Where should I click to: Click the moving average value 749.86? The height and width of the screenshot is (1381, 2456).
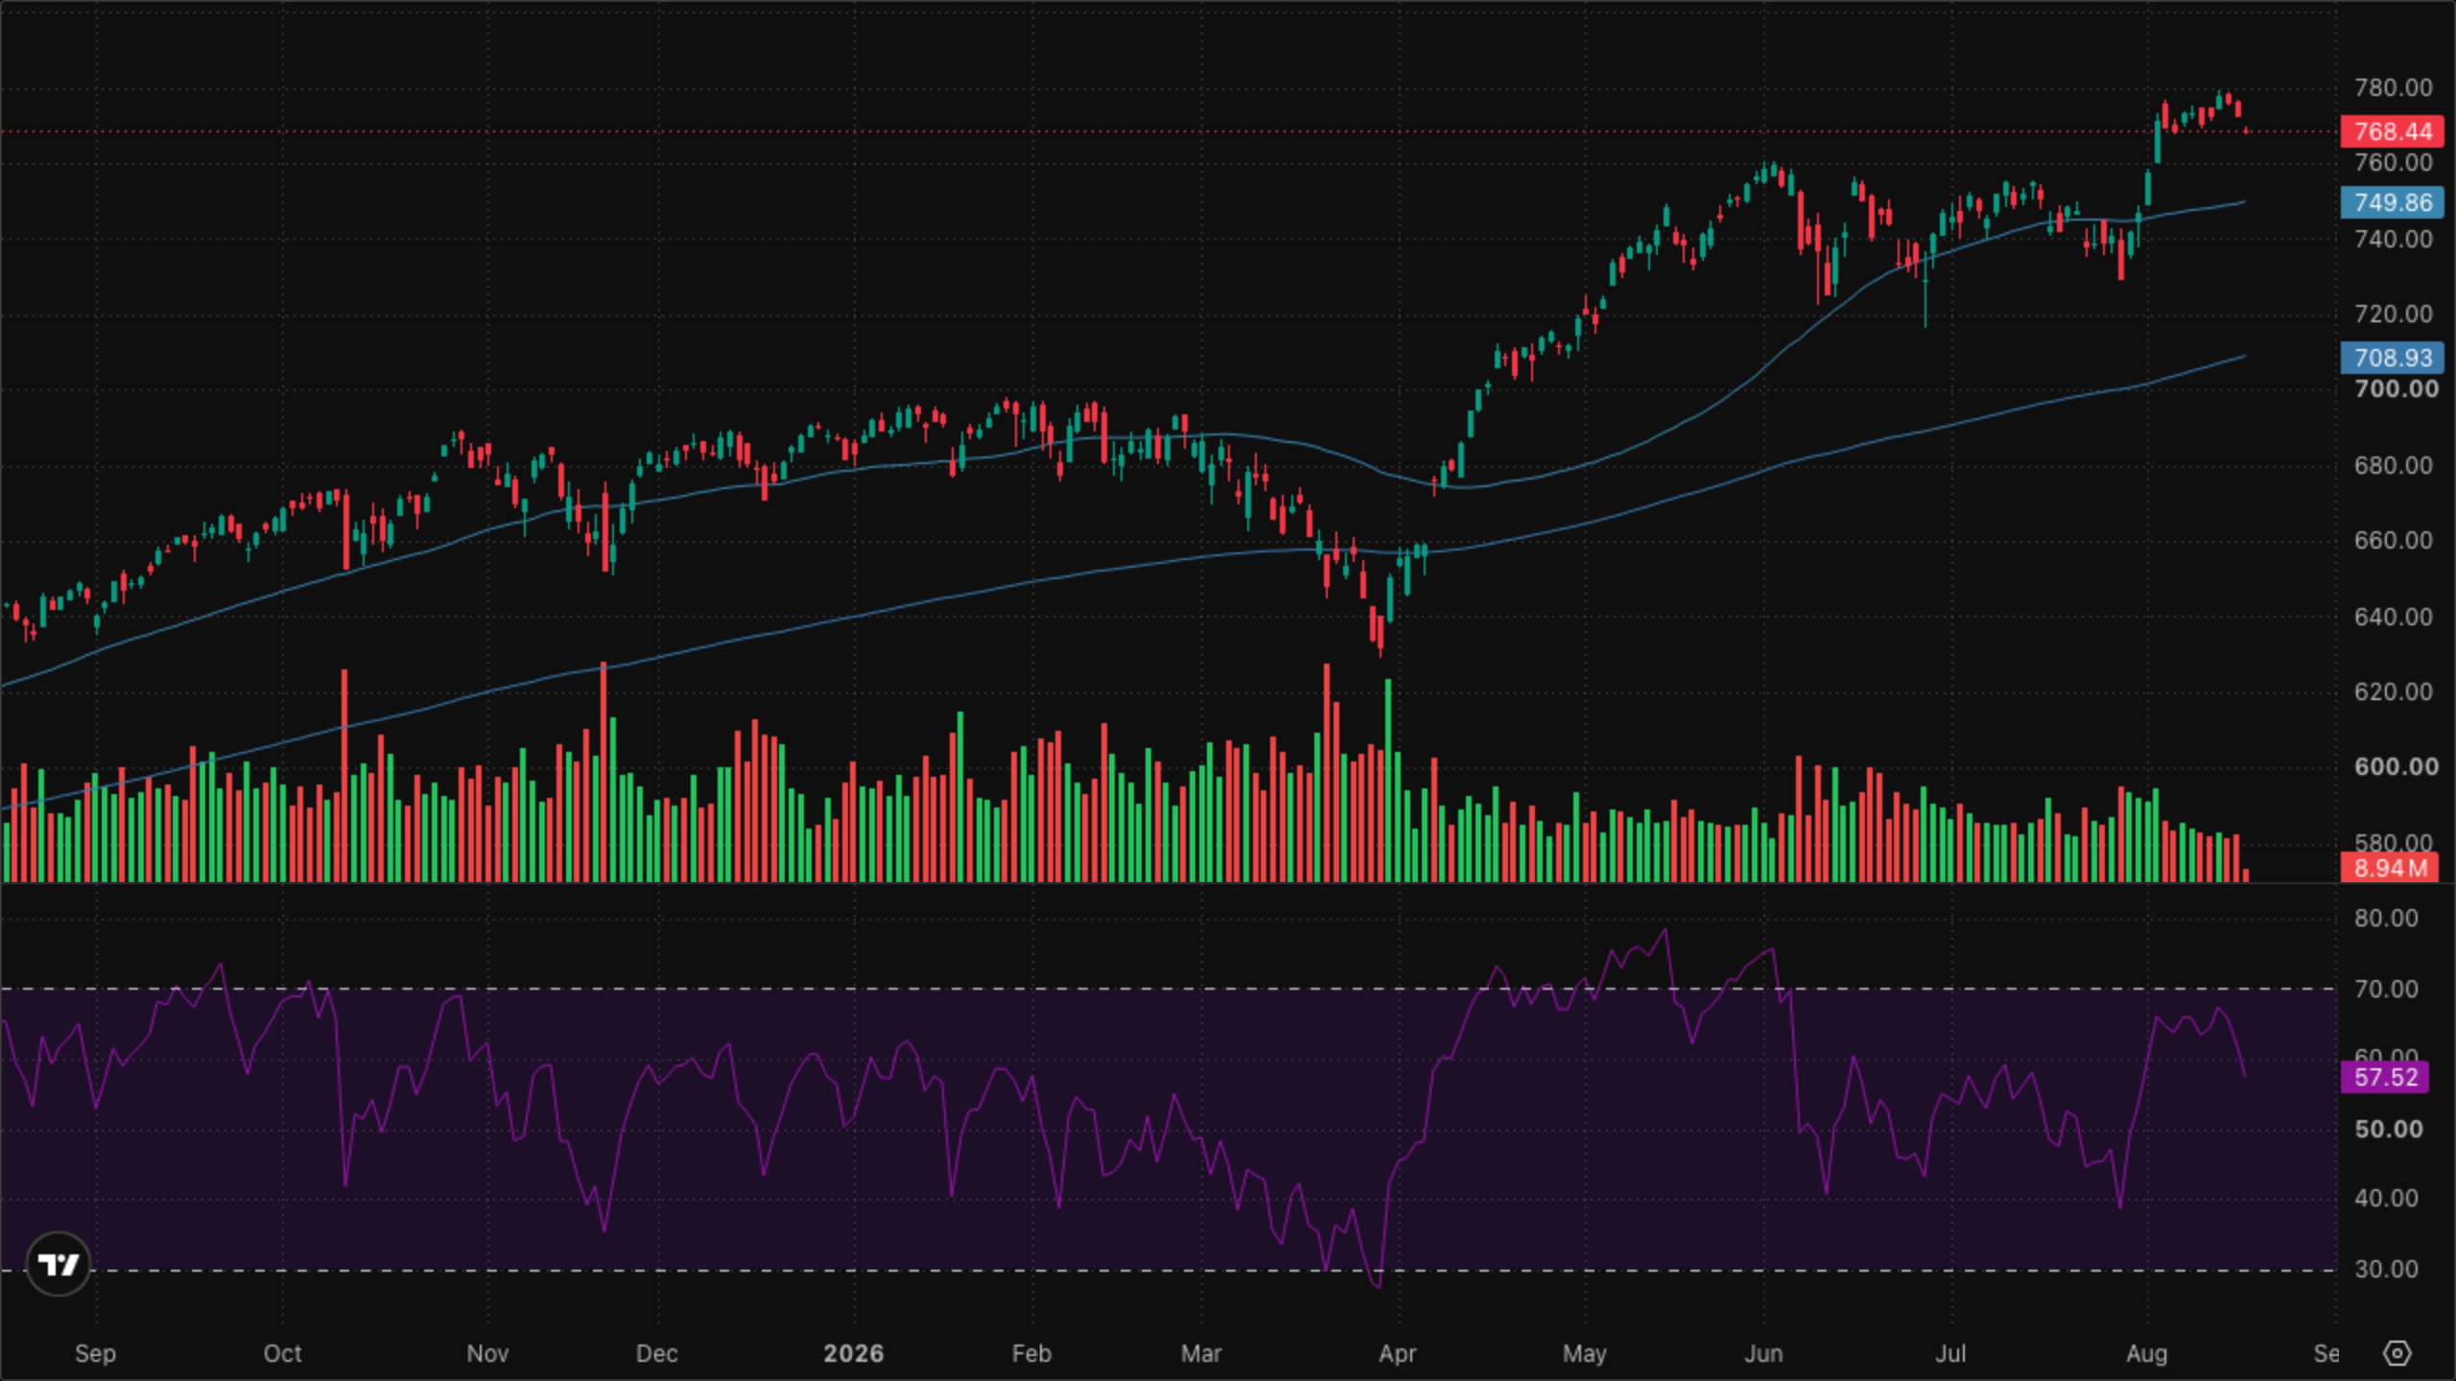point(2392,202)
